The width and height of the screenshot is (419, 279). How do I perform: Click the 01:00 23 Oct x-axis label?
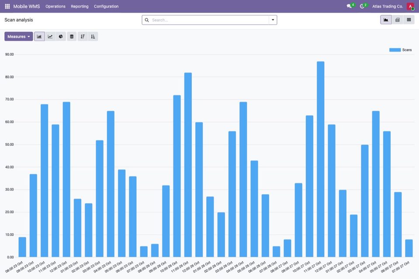coord(69,267)
